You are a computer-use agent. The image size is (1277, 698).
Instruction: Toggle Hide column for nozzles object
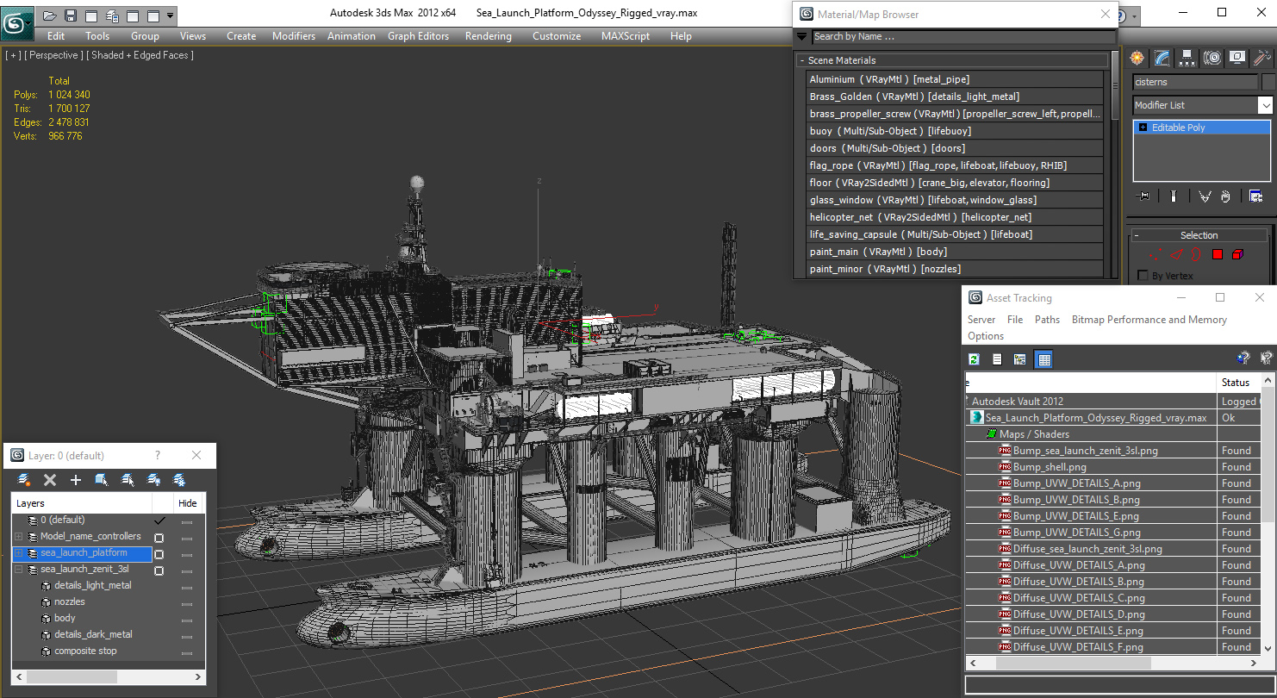[x=187, y=602]
